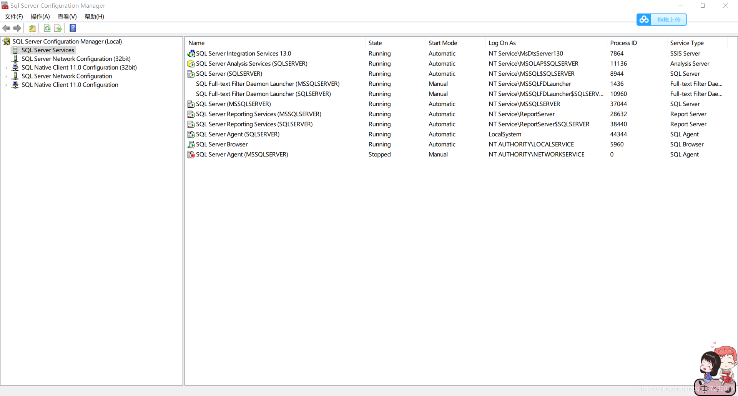The width and height of the screenshot is (738, 396).
Task: Open the 帮助(H) menu
Action: pyautogui.click(x=94, y=17)
